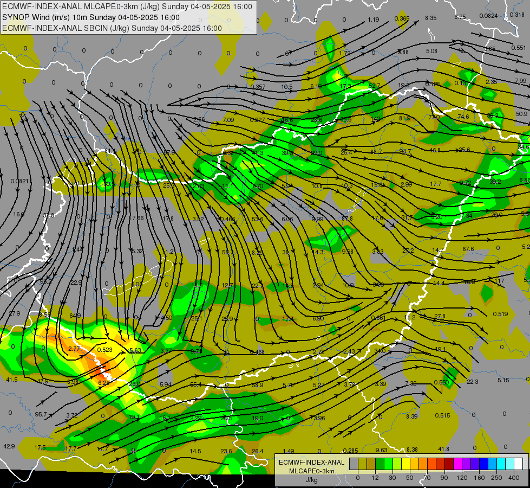Click the SBCIN header line
The width and height of the screenshot is (530, 488).
[112, 28]
